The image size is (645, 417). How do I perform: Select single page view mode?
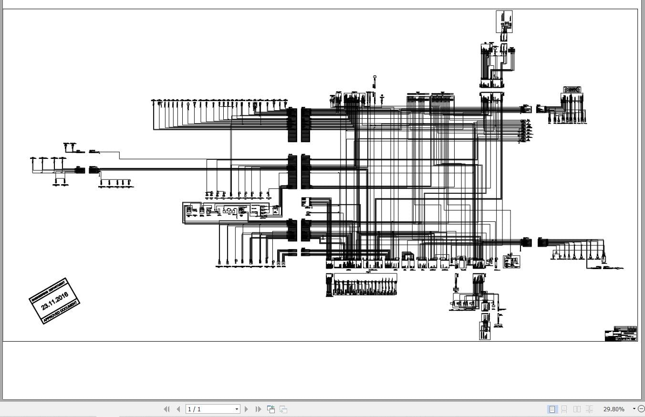click(552, 409)
